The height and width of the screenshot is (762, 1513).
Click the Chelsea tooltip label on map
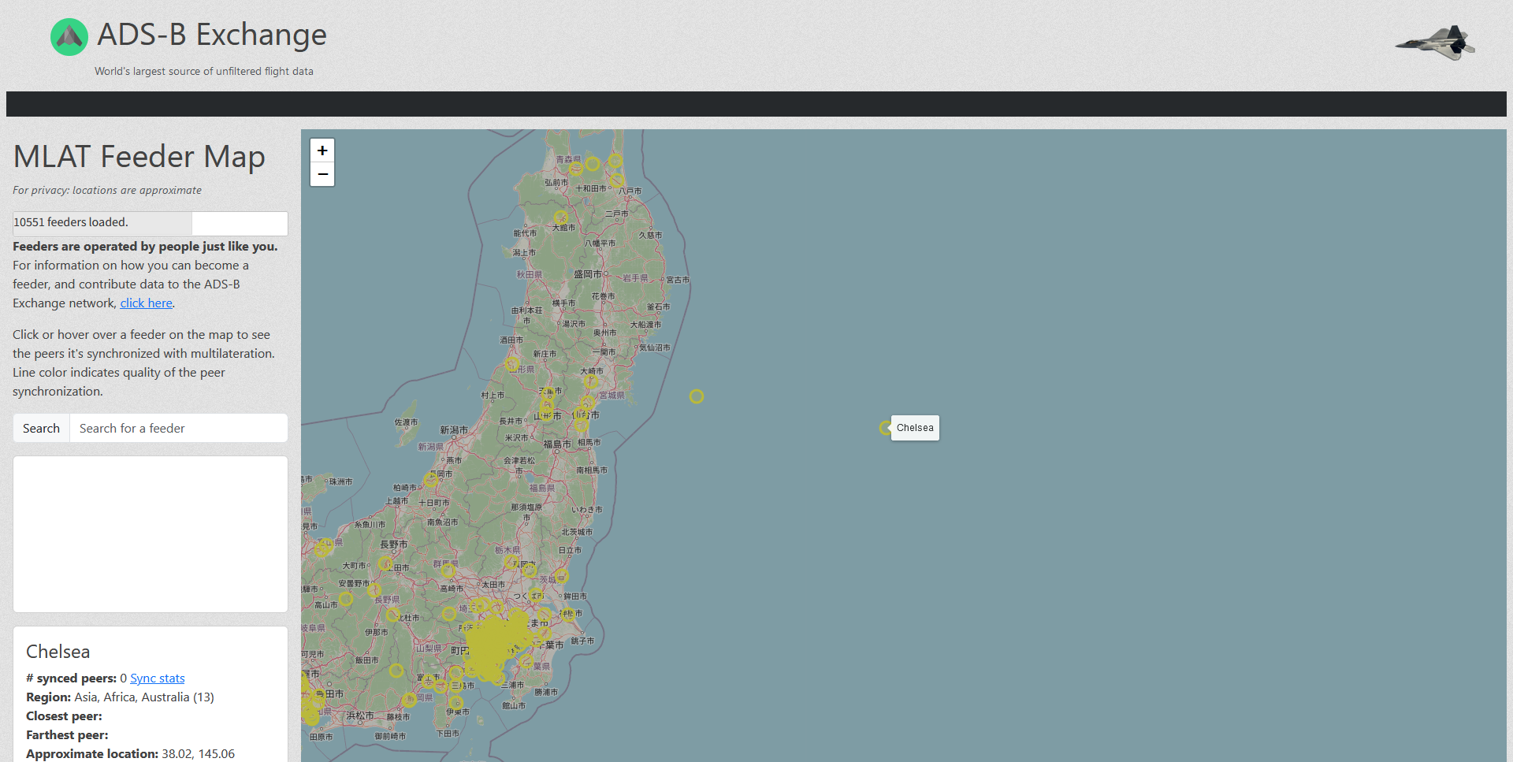pyautogui.click(x=915, y=428)
